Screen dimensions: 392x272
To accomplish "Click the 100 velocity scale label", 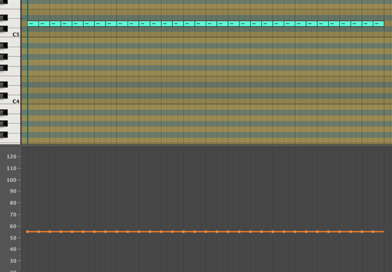I will pyautogui.click(x=11, y=180).
